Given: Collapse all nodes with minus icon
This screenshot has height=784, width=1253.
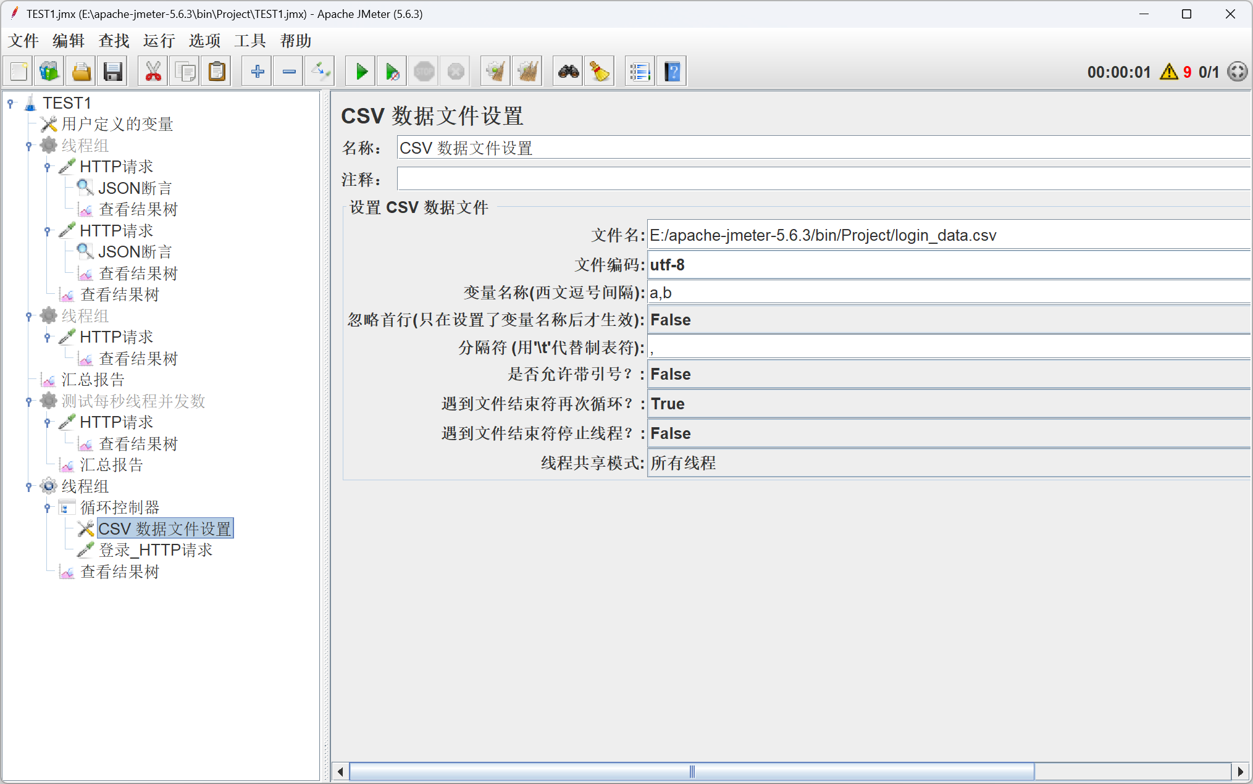Looking at the screenshot, I should (x=289, y=72).
